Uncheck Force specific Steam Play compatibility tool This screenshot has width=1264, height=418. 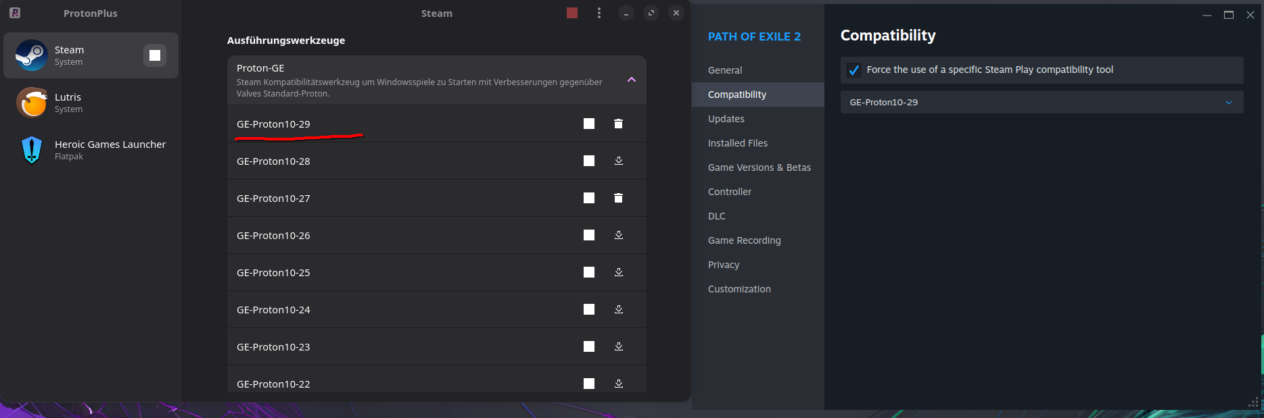(854, 70)
